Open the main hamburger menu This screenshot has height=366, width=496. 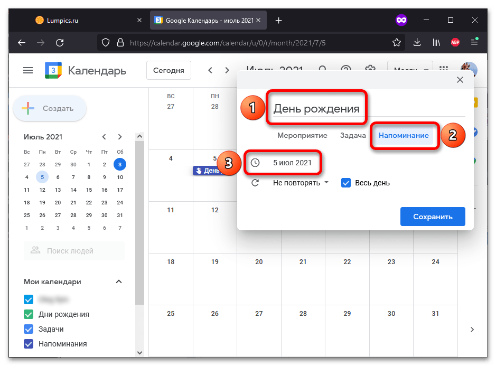click(28, 70)
